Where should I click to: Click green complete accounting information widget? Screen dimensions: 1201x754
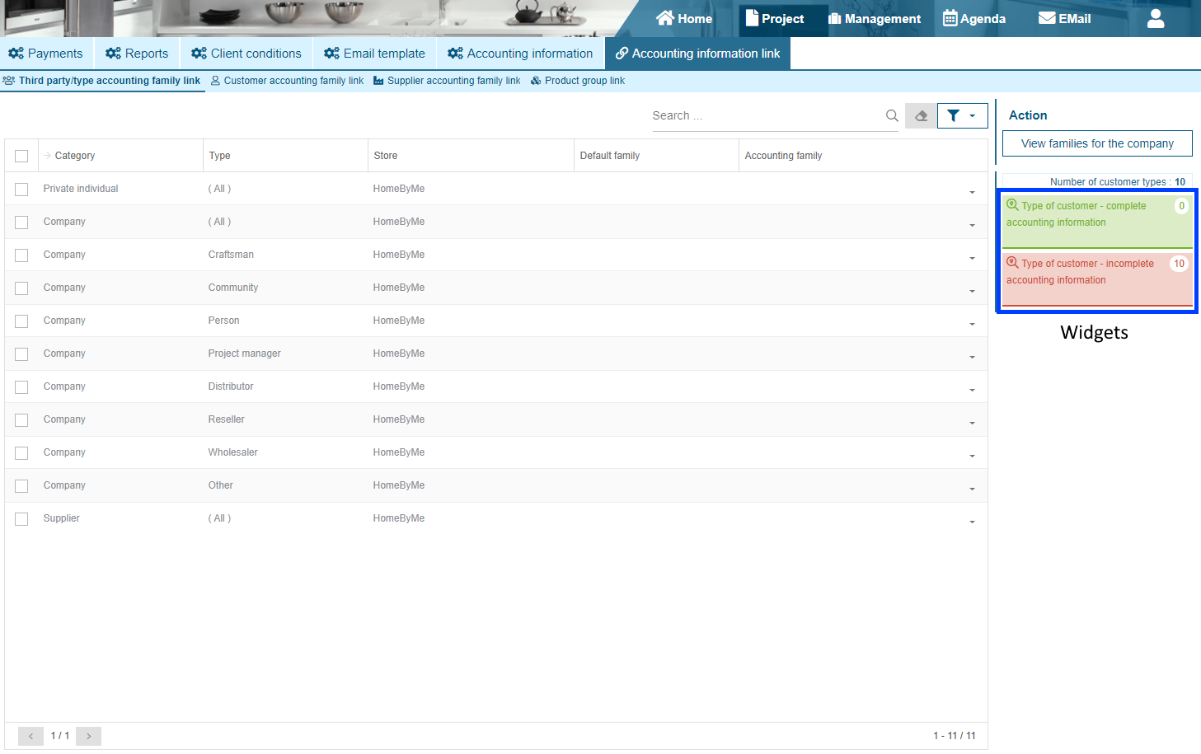[1096, 219]
